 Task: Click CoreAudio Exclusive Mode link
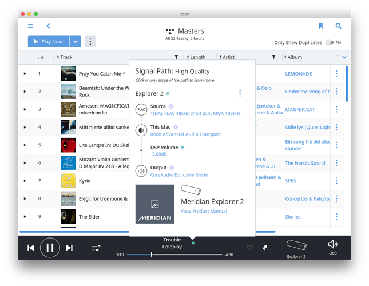179,175
